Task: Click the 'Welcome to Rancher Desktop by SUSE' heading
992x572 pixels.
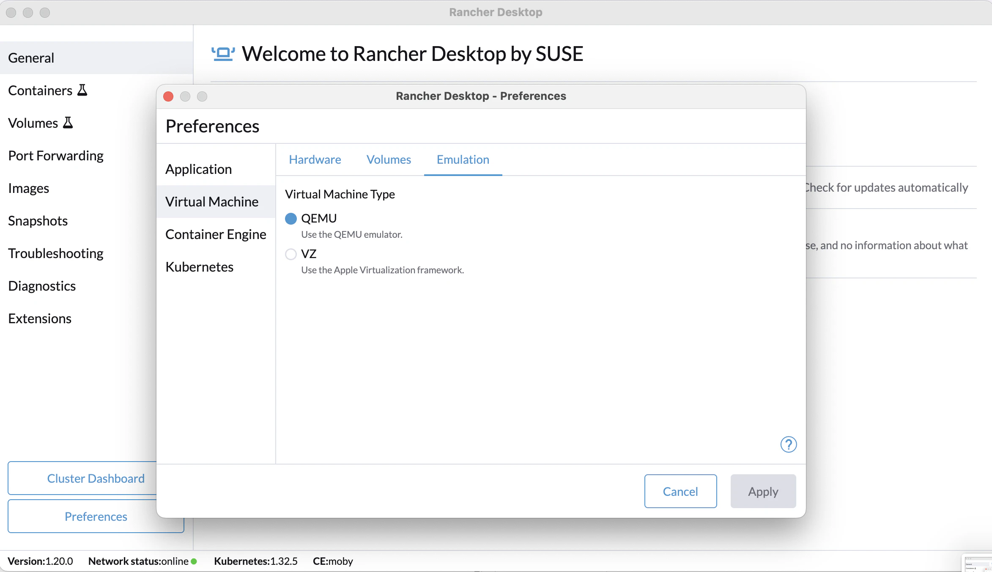Action: coord(412,54)
